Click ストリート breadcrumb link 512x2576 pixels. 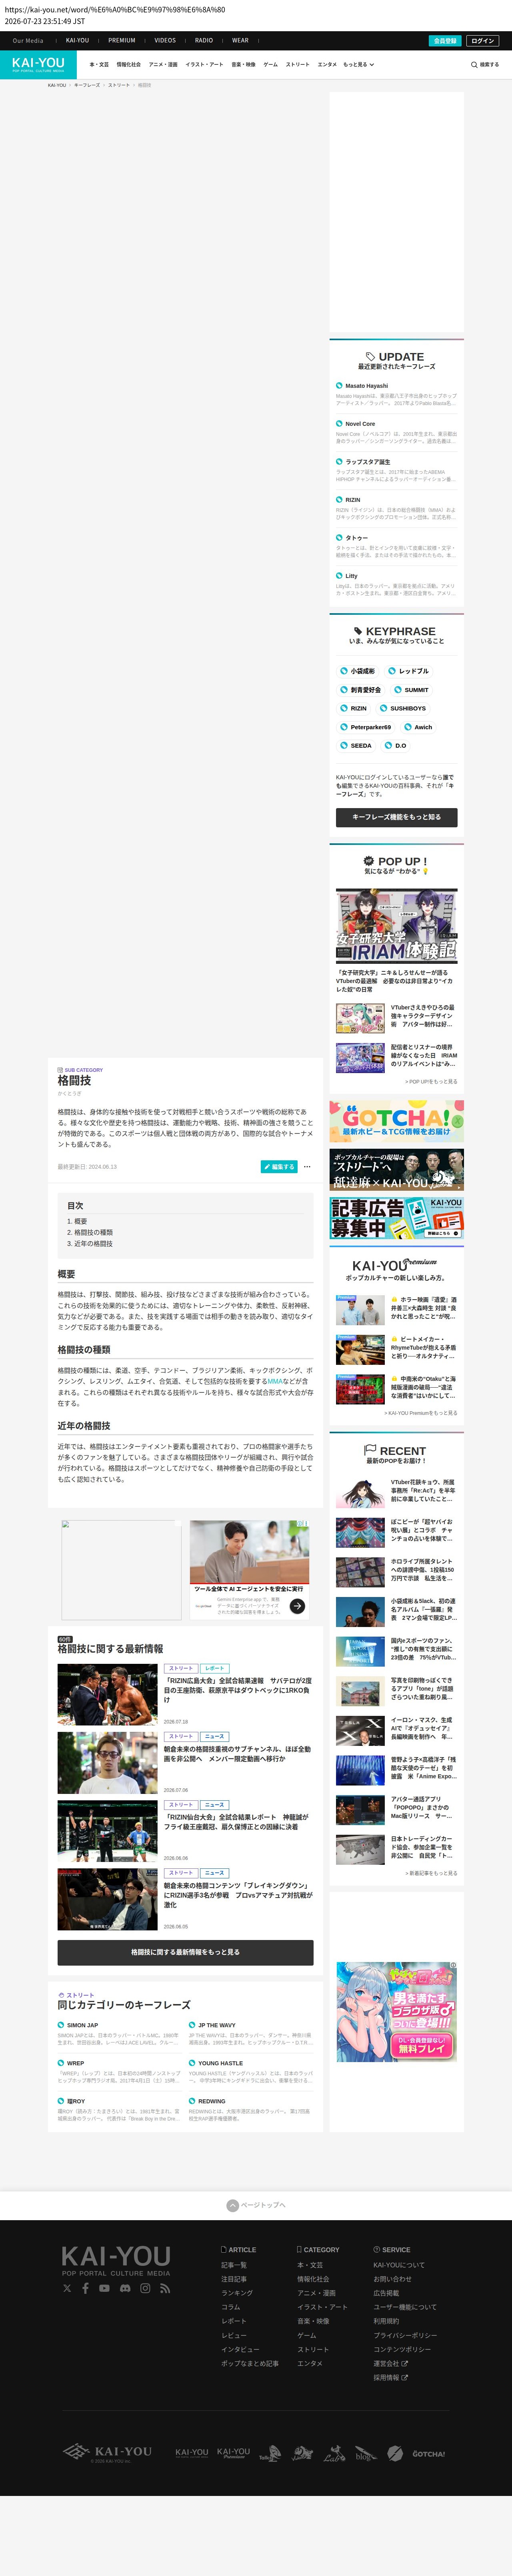point(119,85)
